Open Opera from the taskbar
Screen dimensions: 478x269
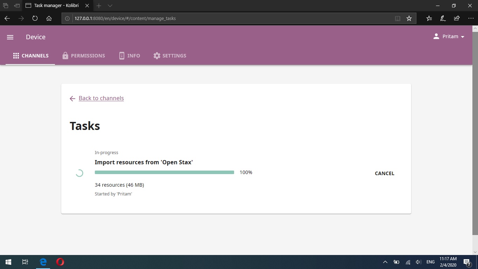pyautogui.click(x=60, y=262)
